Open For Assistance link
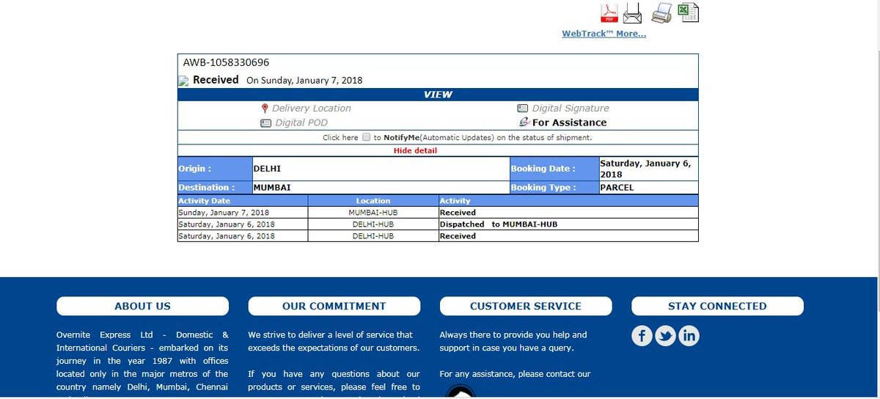 pos(569,122)
